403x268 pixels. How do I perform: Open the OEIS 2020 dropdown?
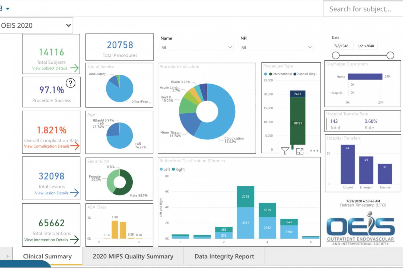pyautogui.click(x=36, y=25)
